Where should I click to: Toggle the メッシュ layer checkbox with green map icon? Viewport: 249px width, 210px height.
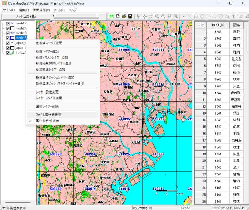tap(8, 52)
